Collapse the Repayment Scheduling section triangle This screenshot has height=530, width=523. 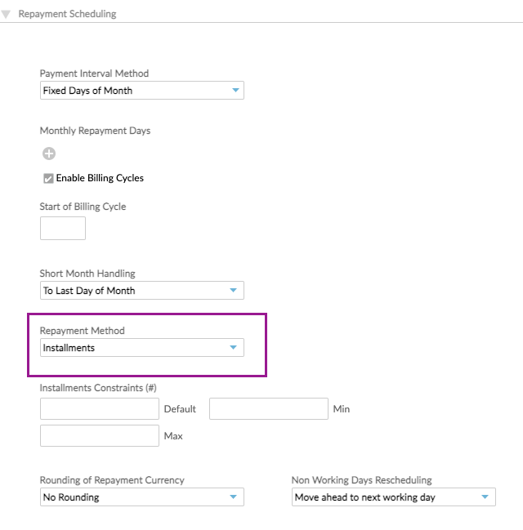coord(7,15)
